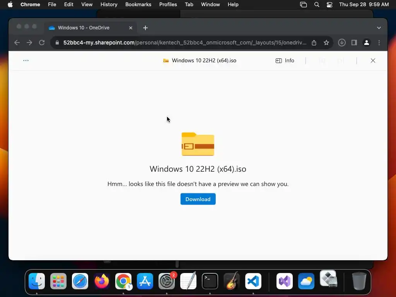Open the Info pane
Image resolution: width=396 pixels, height=297 pixels.
[285, 61]
